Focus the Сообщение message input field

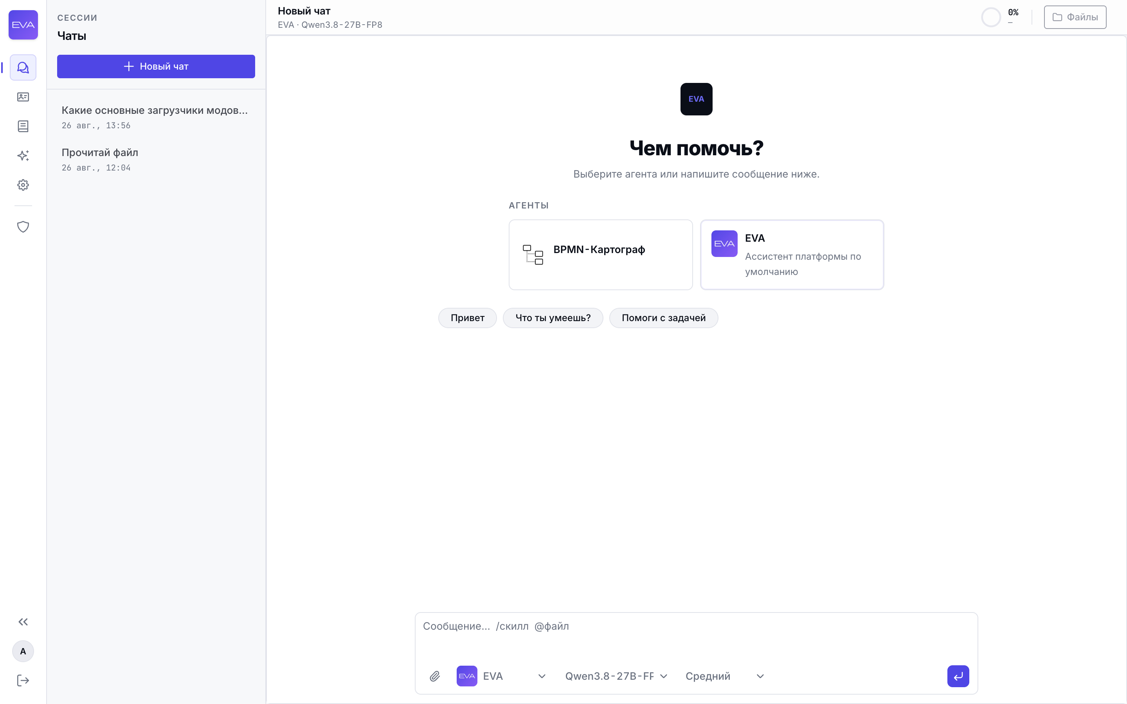tap(696, 636)
